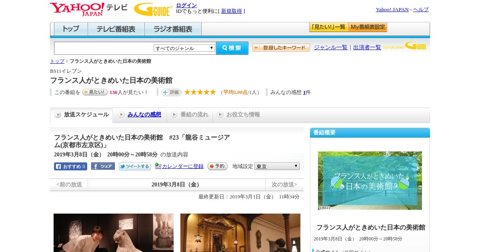Go to Yahoo! JAPAN top link
Image resolution: width=480 pixels, height=252 pixels.
click(392, 10)
